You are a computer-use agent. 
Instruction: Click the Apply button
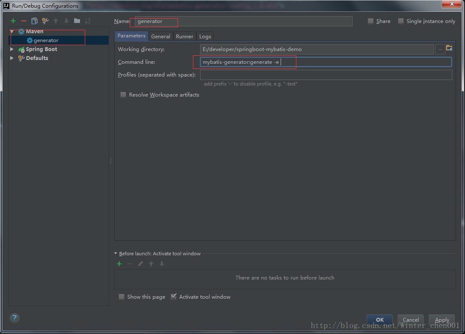[x=442, y=320]
